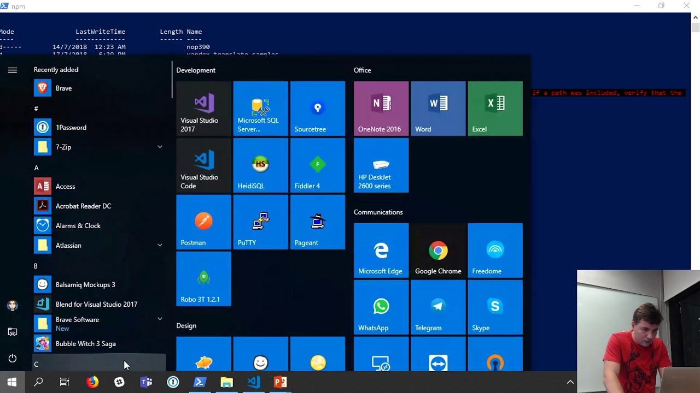The height and width of the screenshot is (393, 700).
Task: Open the TeamViewer tile under Communications
Action: (x=437, y=354)
